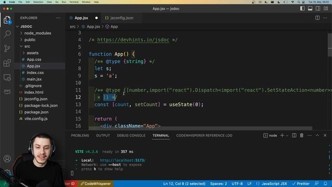This screenshot has width=332, height=187.
Task: Open package-lock.json in explorer
Action: pos(41,105)
